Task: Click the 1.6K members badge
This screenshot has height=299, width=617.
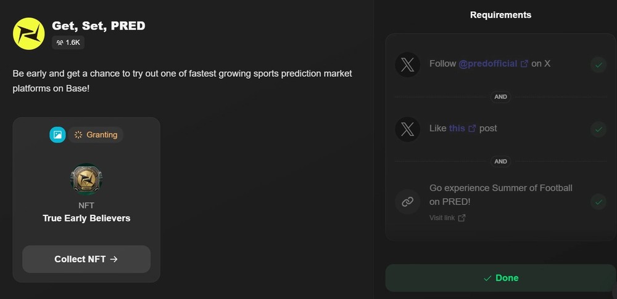Action: [x=68, y=43]
